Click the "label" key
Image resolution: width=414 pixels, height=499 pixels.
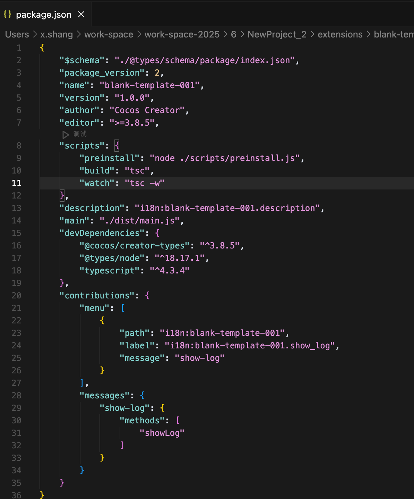click(137, 345)
